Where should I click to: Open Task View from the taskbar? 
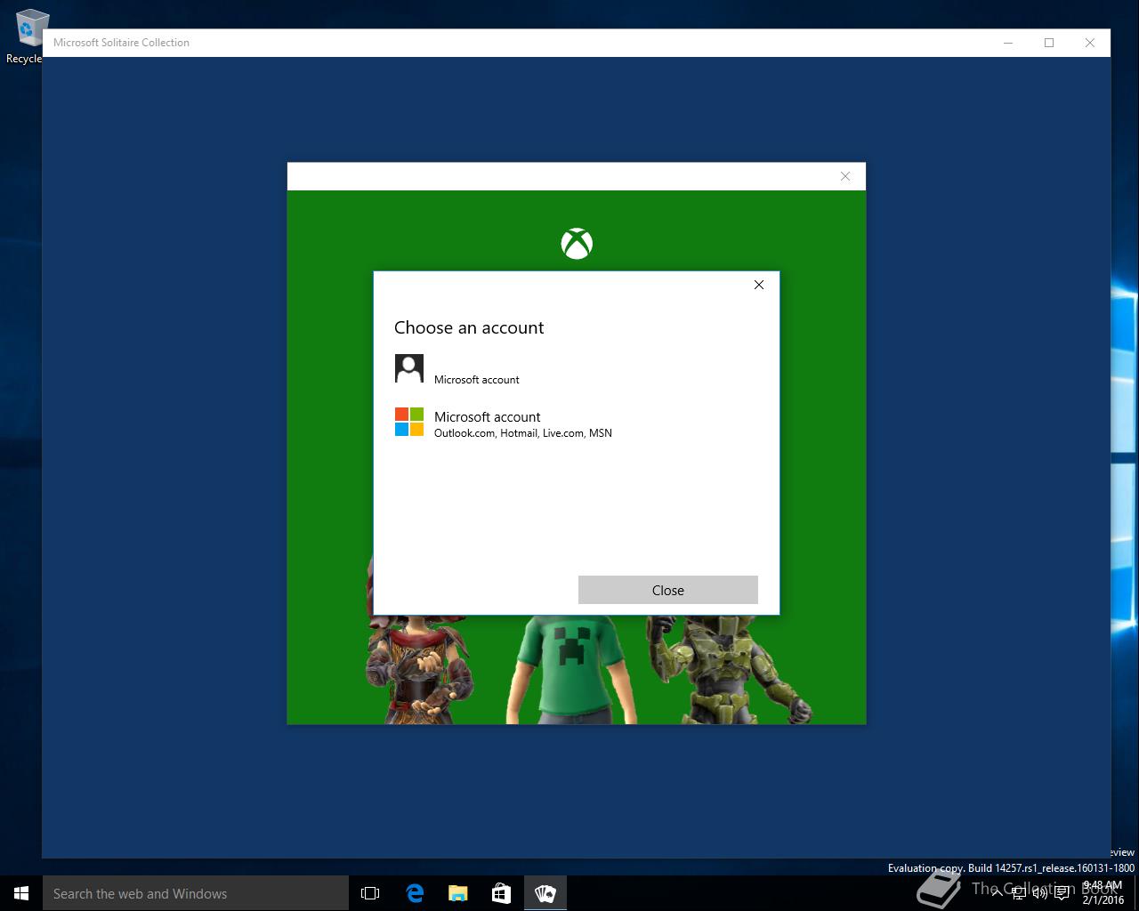click(x=370, y=893)
